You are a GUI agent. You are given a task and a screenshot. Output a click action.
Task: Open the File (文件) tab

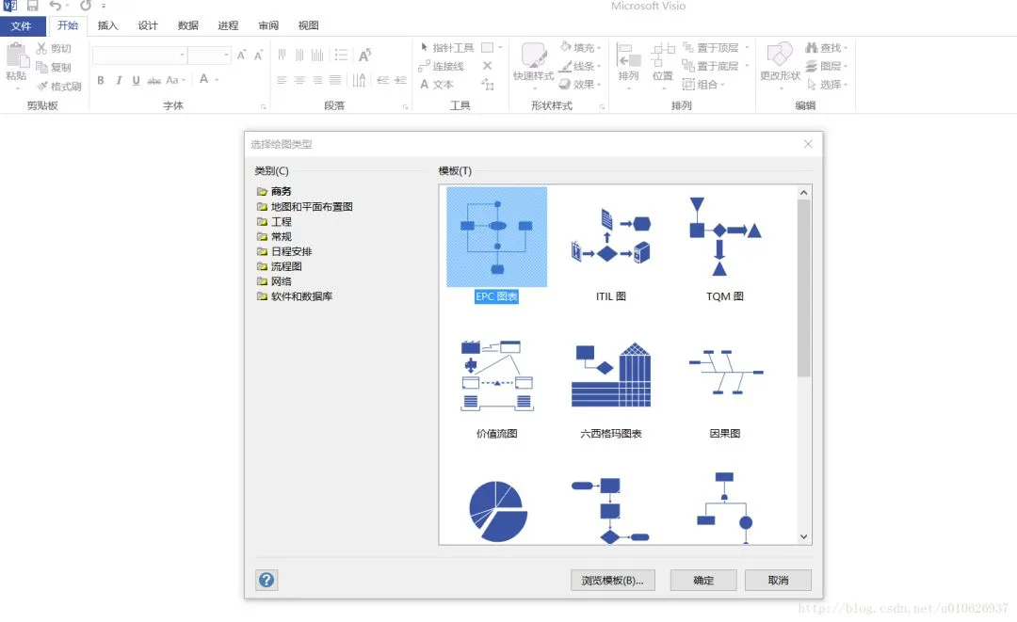[x=22, y=26]
